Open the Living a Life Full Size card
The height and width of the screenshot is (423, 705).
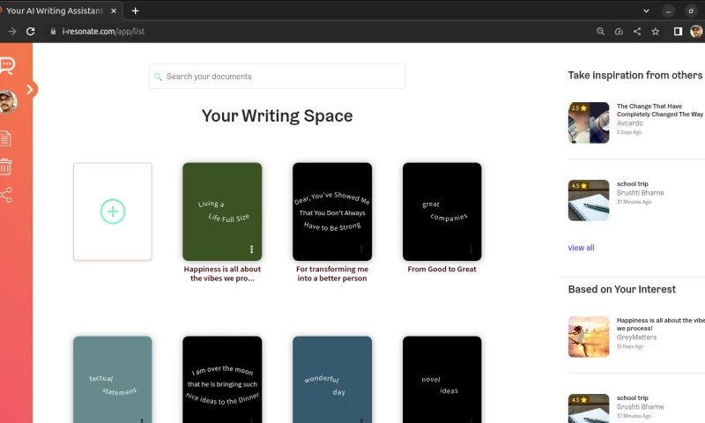point(222,211)
